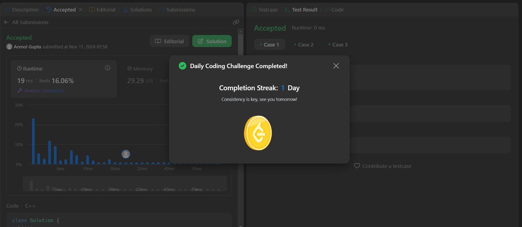Select the Test Result tab
Screen dimensions: 522x227
coord(301,10)
